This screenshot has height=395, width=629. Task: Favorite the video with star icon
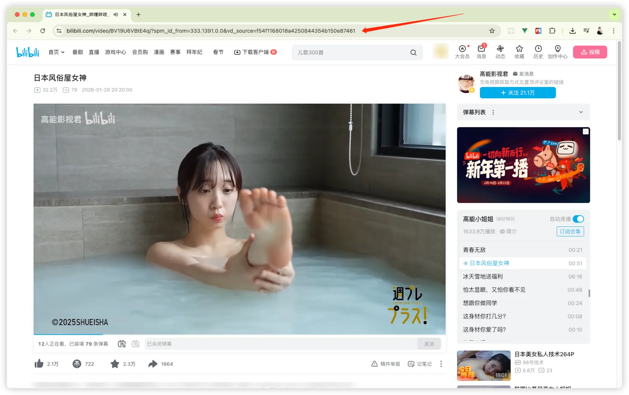coord(115,364)
